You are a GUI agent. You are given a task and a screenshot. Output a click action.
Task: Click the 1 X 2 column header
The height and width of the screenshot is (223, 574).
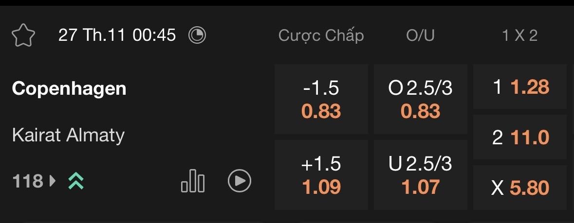tap(520, 35)
